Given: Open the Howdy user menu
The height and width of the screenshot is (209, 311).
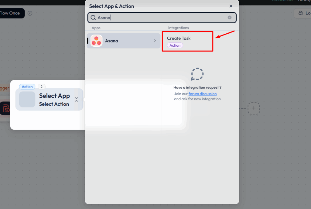Looking at the screenshot, I should click(x=305, y=1).
